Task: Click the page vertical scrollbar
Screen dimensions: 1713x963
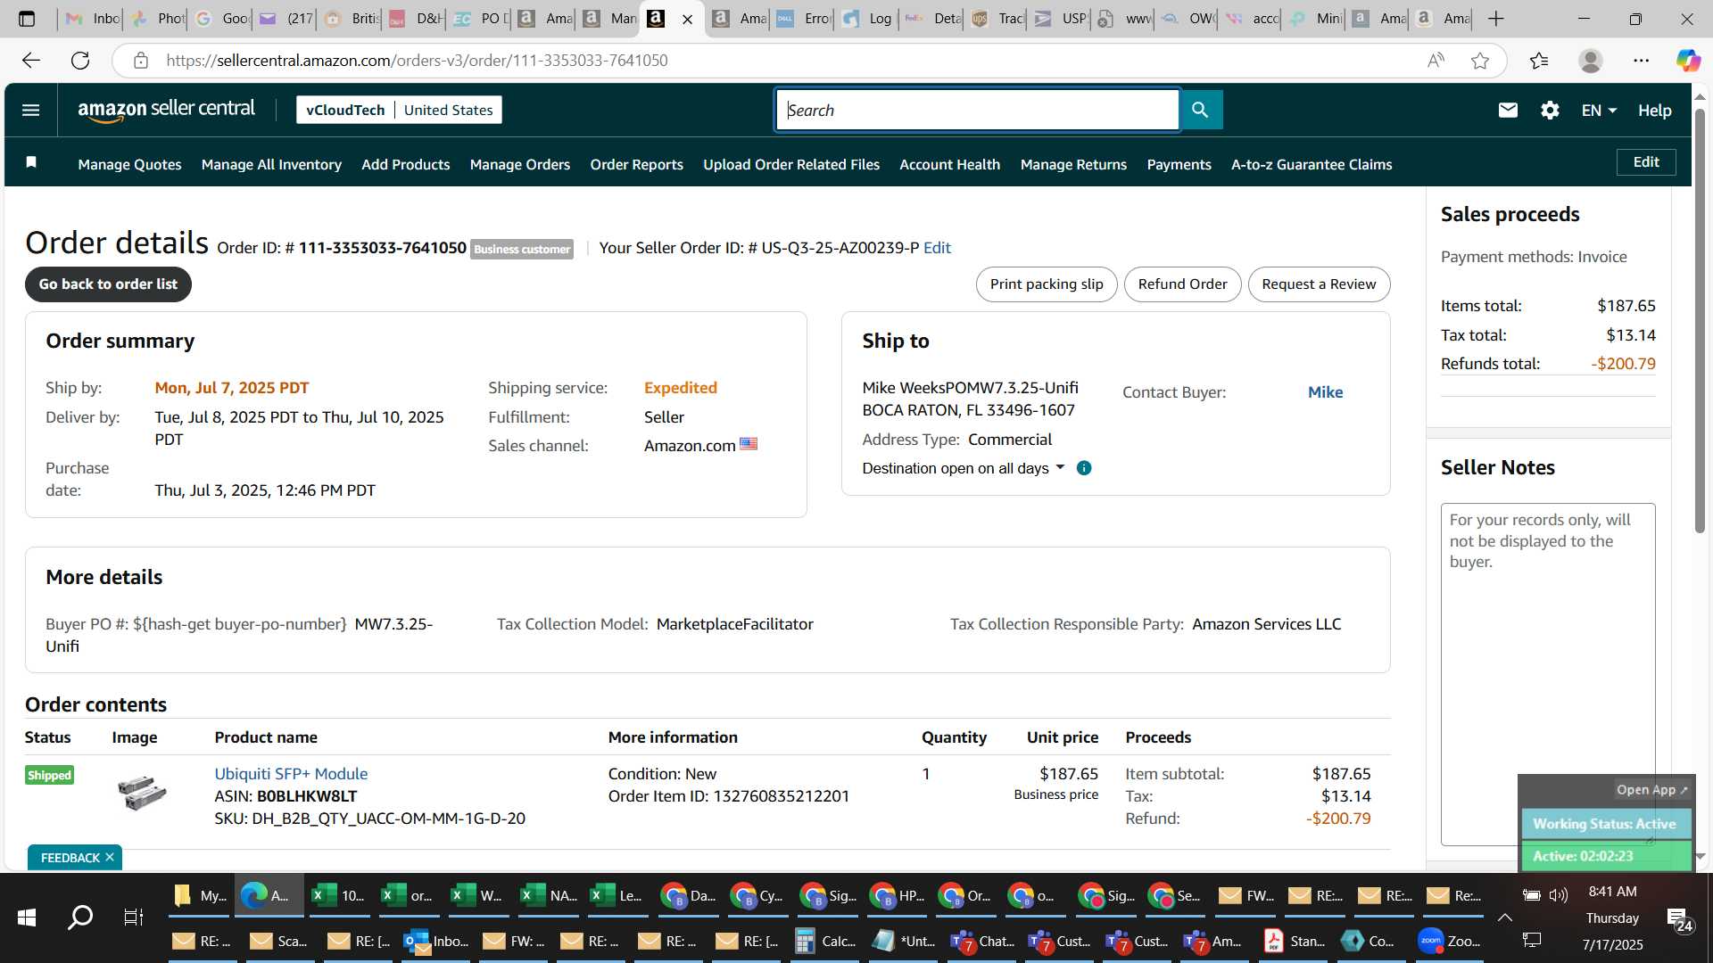Action: pos(1700,321)
